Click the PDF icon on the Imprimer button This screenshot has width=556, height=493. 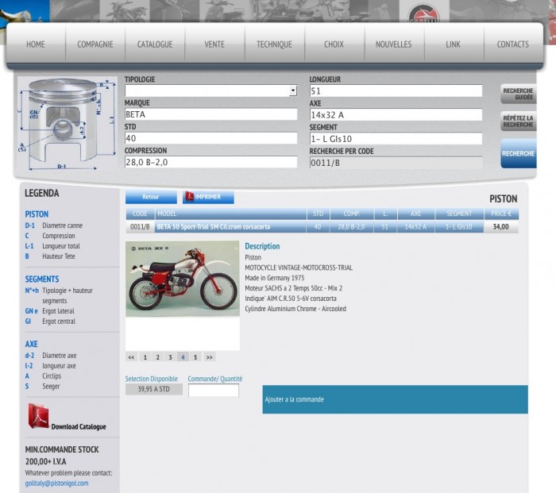[x=189, y=196]
